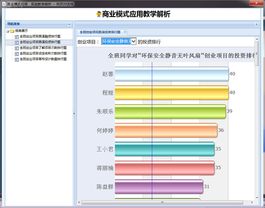Click the sidebar splitter collapse handle
Viewport: 265px width, 208px height.
pyautogui.click(x=74, y=113)
